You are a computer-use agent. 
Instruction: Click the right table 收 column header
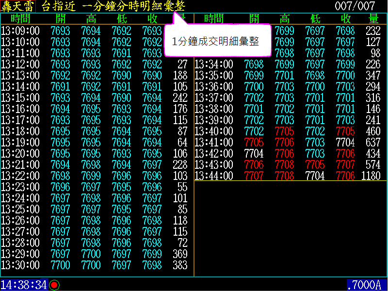(x=346, y=19)
